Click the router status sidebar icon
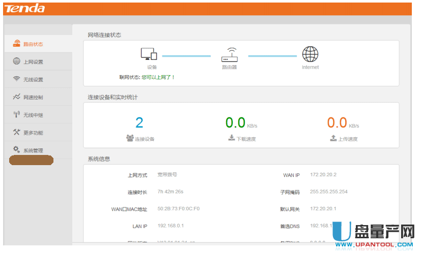The image size is (421, 253). coord(17,44)
